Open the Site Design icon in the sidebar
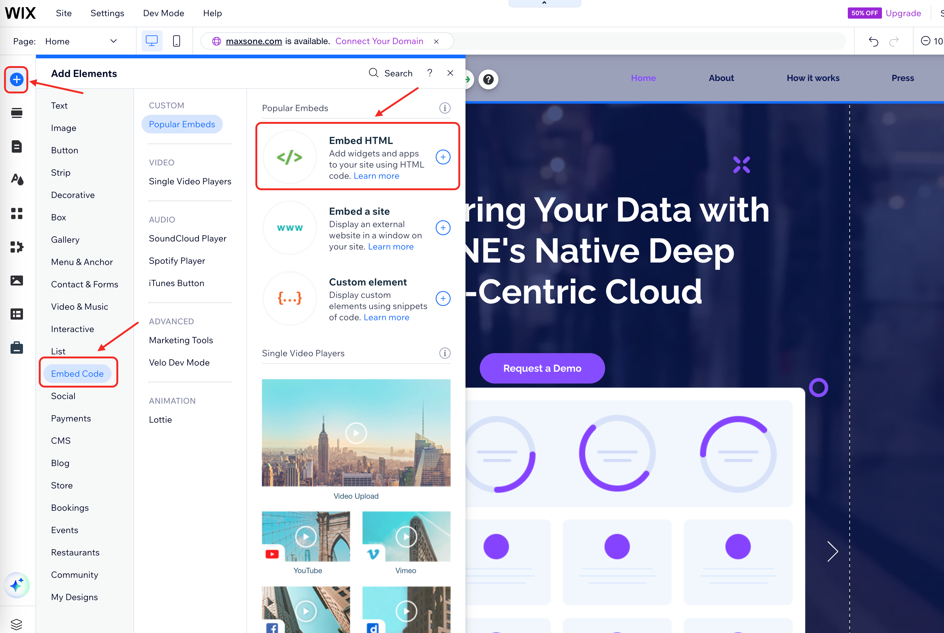Image resolution: width=944 pixels, height=633 pixels. click(x=16, y=179)
